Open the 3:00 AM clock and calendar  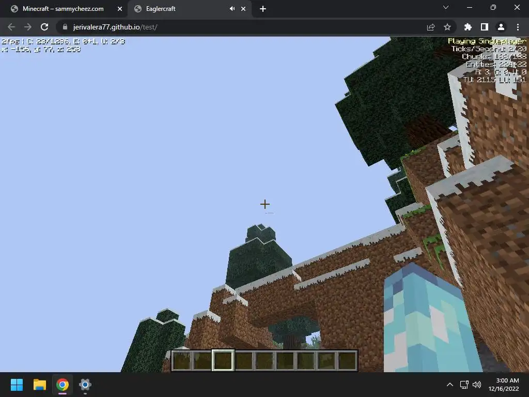click(x=504, y=385)
